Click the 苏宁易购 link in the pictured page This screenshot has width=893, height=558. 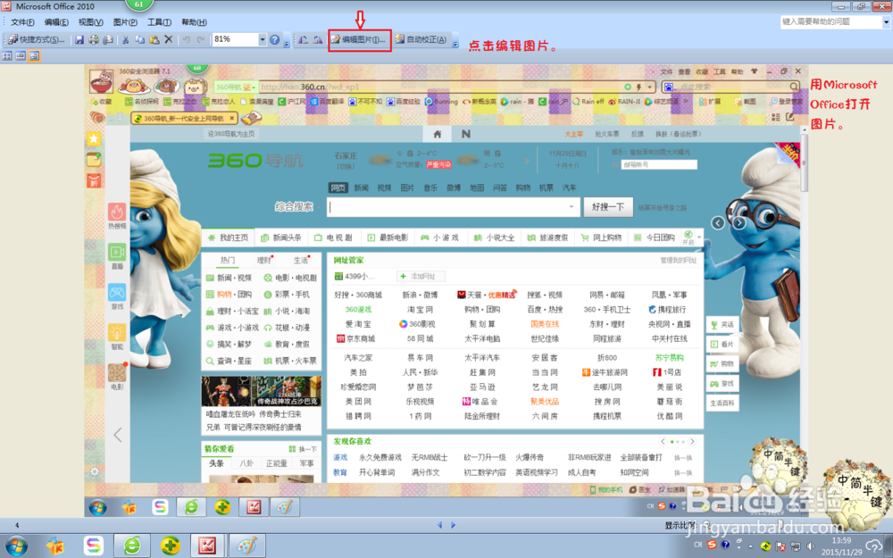(669, 358)
